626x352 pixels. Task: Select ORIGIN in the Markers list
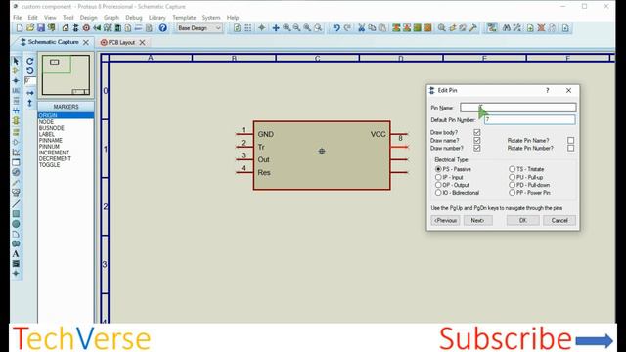point(66,115)
